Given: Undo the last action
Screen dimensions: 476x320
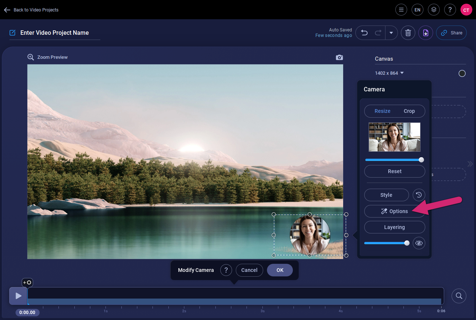Looking at the screenshot, I should pyautogui.click(x=364, y=33).
